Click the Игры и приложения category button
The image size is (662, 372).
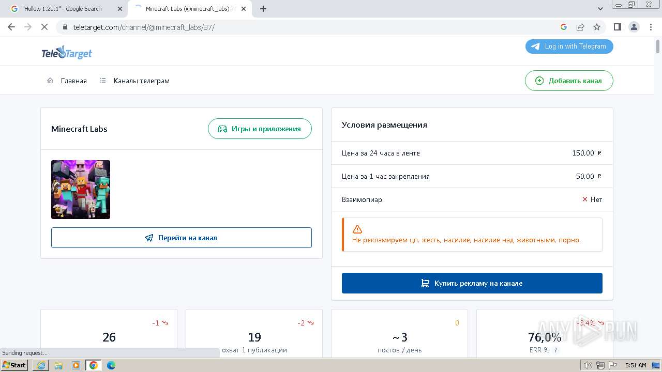click(x=260, y=129)
